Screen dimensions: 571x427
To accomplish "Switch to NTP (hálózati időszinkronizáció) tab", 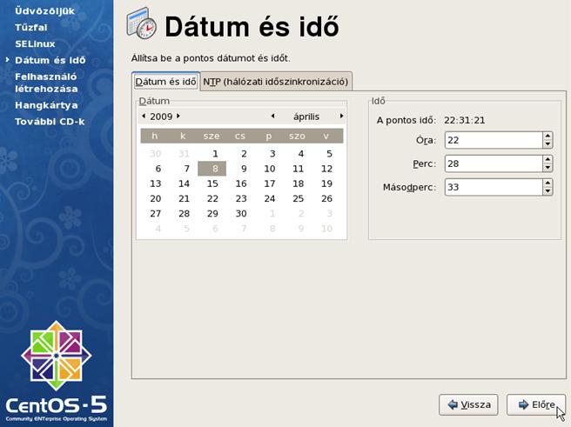I will 276,82.
